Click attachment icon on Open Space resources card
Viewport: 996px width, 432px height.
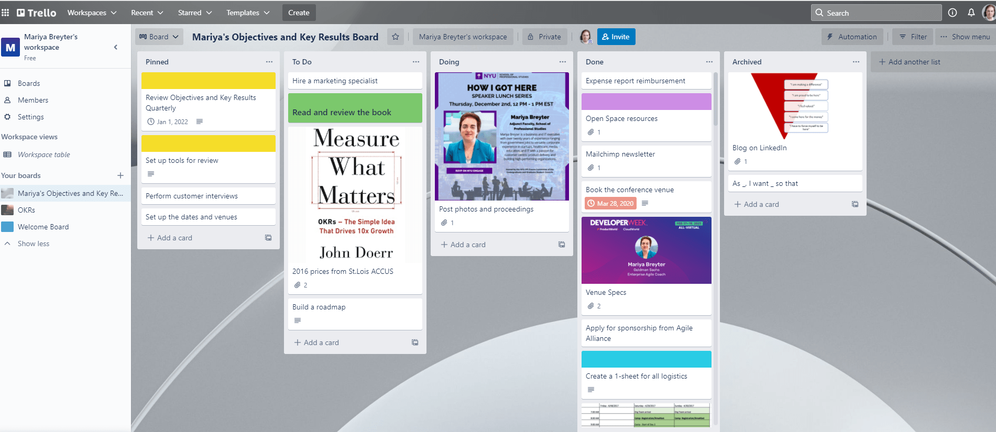coord(591,132)
